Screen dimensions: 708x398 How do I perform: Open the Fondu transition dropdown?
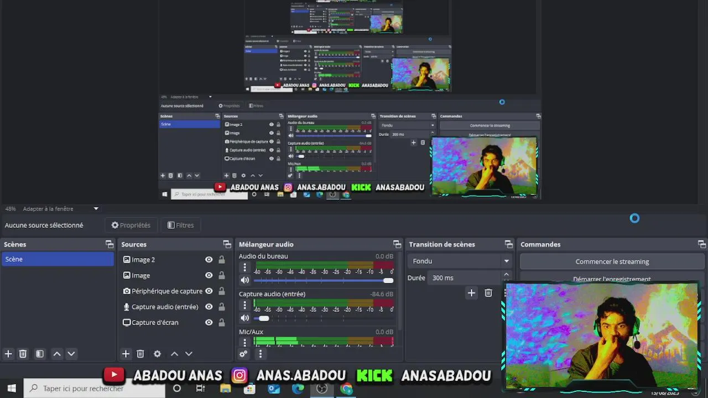click(460, 261)
